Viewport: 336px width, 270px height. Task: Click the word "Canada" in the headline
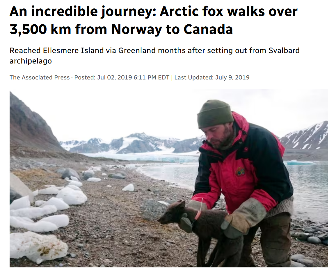(208, 29)
